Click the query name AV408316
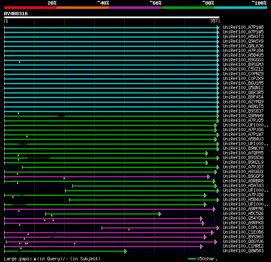Screen dimensions: 271x262 tap(16, 14)
